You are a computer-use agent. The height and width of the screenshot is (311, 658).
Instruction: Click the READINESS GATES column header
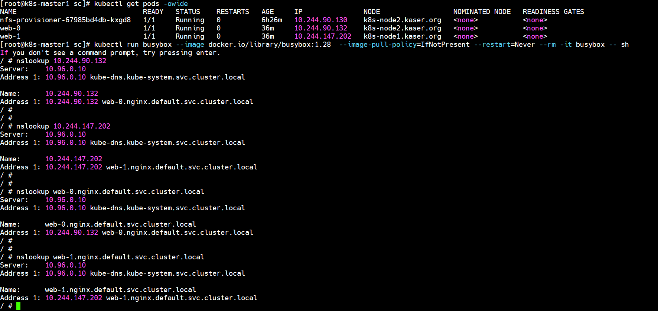(553, 12)
